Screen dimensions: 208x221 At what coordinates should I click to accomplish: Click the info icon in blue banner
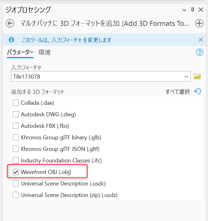(x=12, y=40)
